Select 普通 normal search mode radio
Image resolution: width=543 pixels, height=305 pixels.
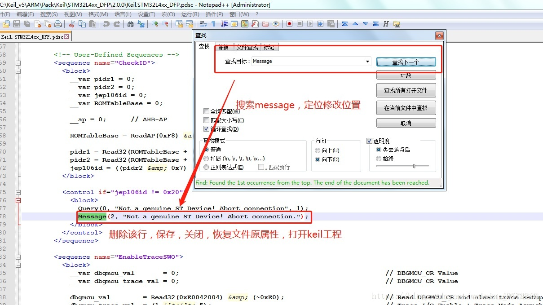pyautogui.click(x=207, y=150)
